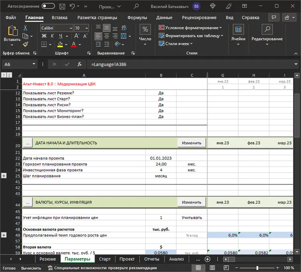Click Increase Indent icon
Image resolution: width=301 pixels, height=272 pixels.
pos(107,44)
